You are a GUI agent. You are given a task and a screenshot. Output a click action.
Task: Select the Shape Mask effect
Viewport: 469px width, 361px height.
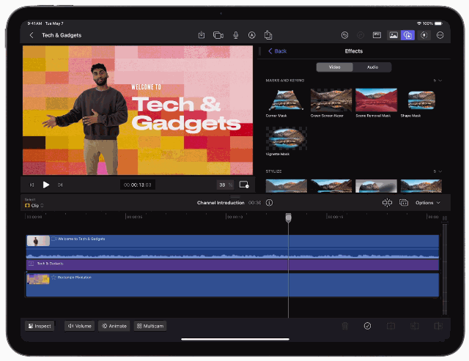[421, 103]
